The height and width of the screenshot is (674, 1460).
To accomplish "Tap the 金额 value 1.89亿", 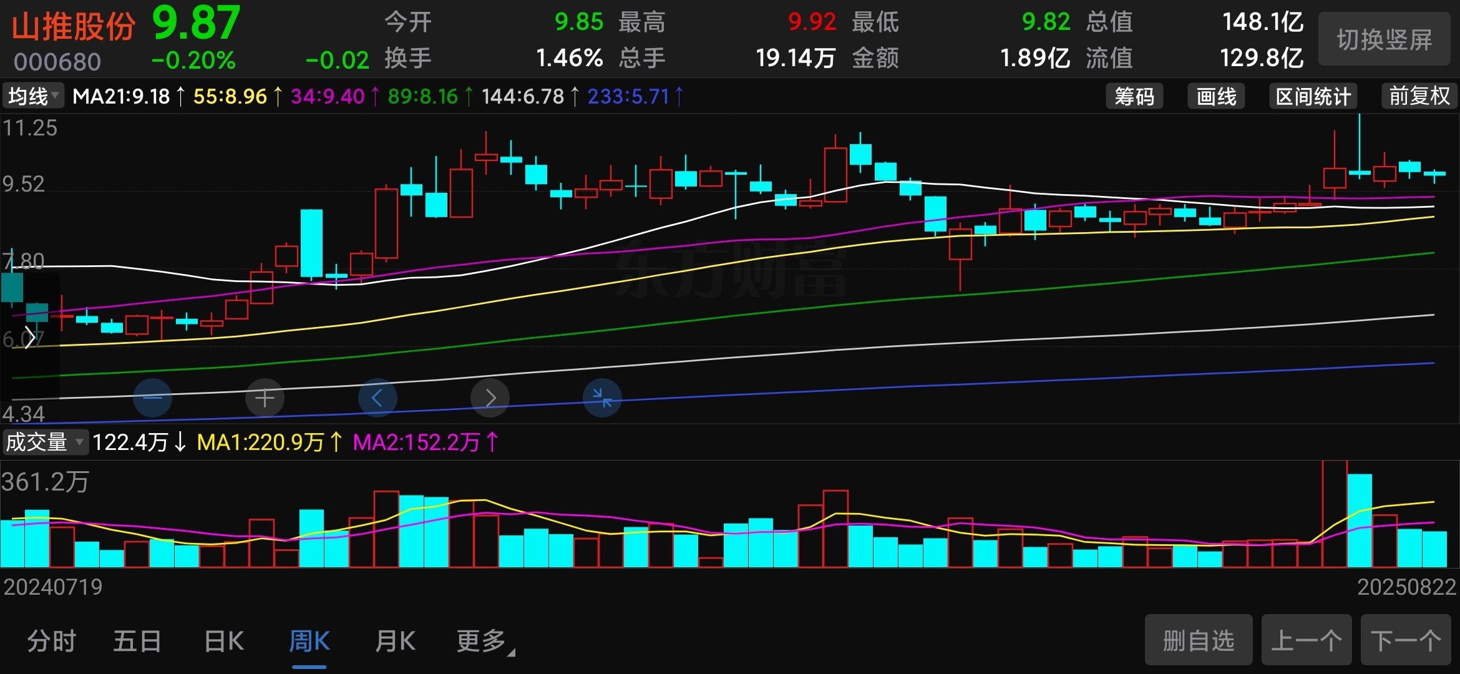I will pos(1035,58).
